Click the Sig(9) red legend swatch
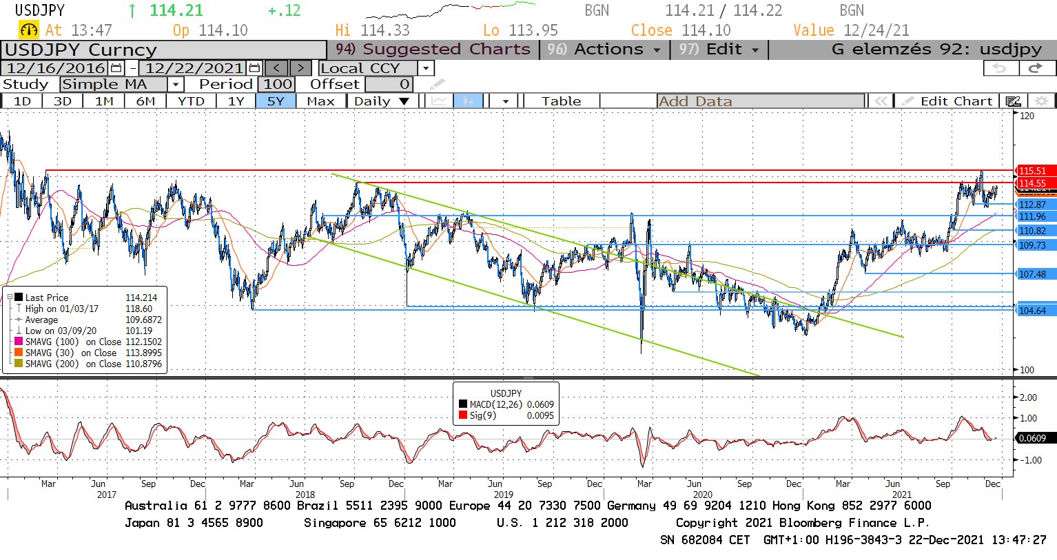The image size is (1057, 560). (x=463, y=415)
